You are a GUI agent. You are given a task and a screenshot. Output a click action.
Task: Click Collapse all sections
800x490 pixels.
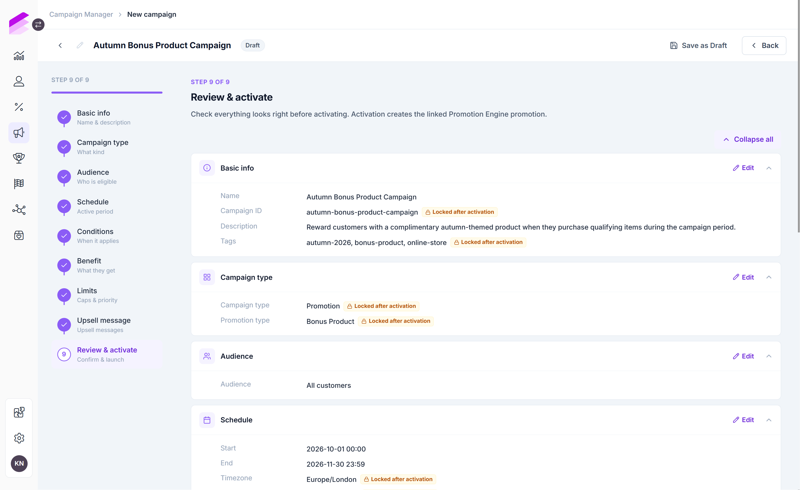click(x=748, y=139)
